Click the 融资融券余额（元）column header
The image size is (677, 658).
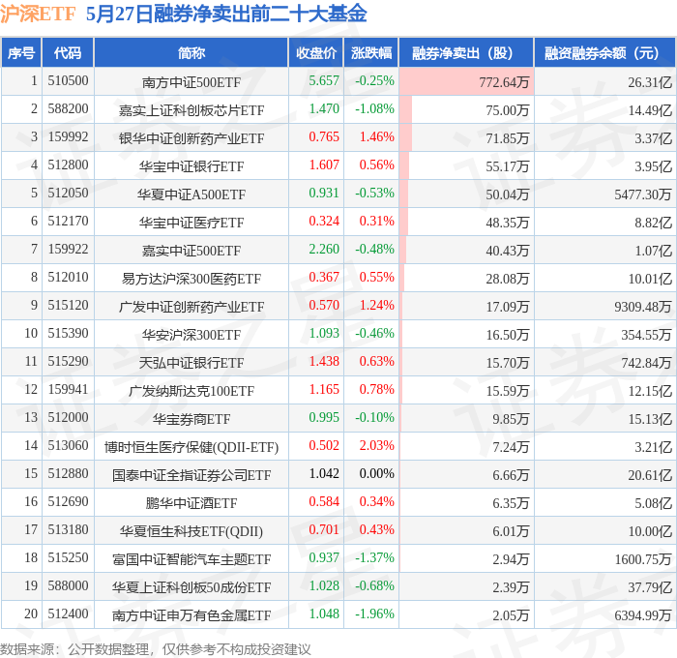click(x=604, y=52)
